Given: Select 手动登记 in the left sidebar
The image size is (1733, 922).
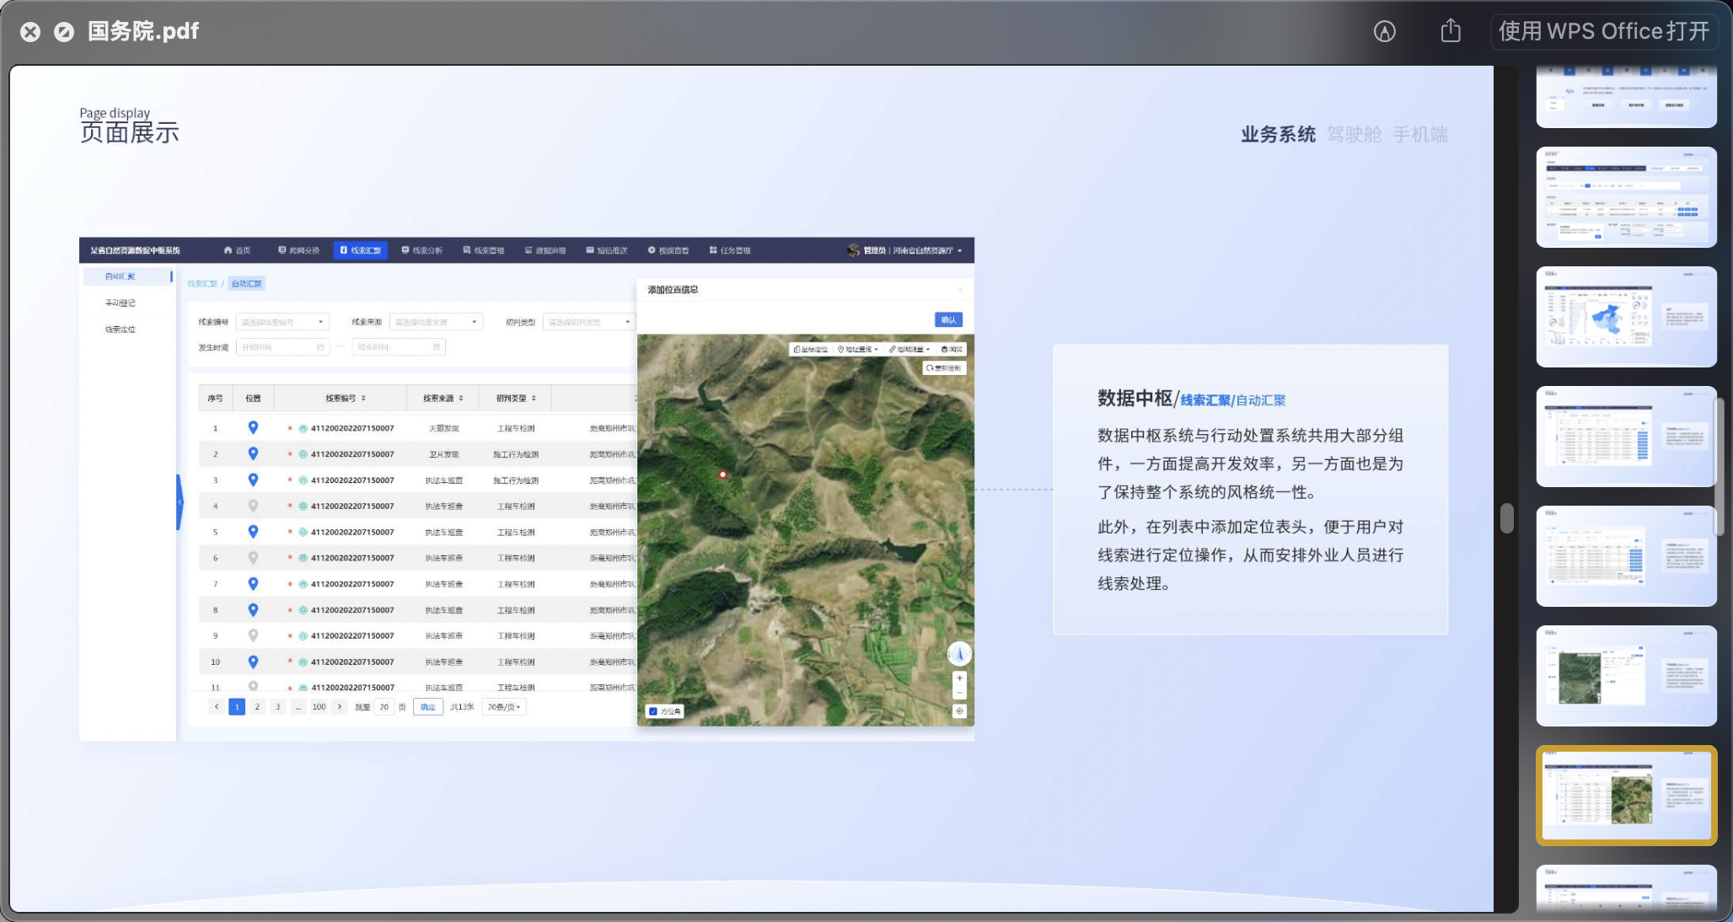Looking at the screenshot, I should (121, 303).
